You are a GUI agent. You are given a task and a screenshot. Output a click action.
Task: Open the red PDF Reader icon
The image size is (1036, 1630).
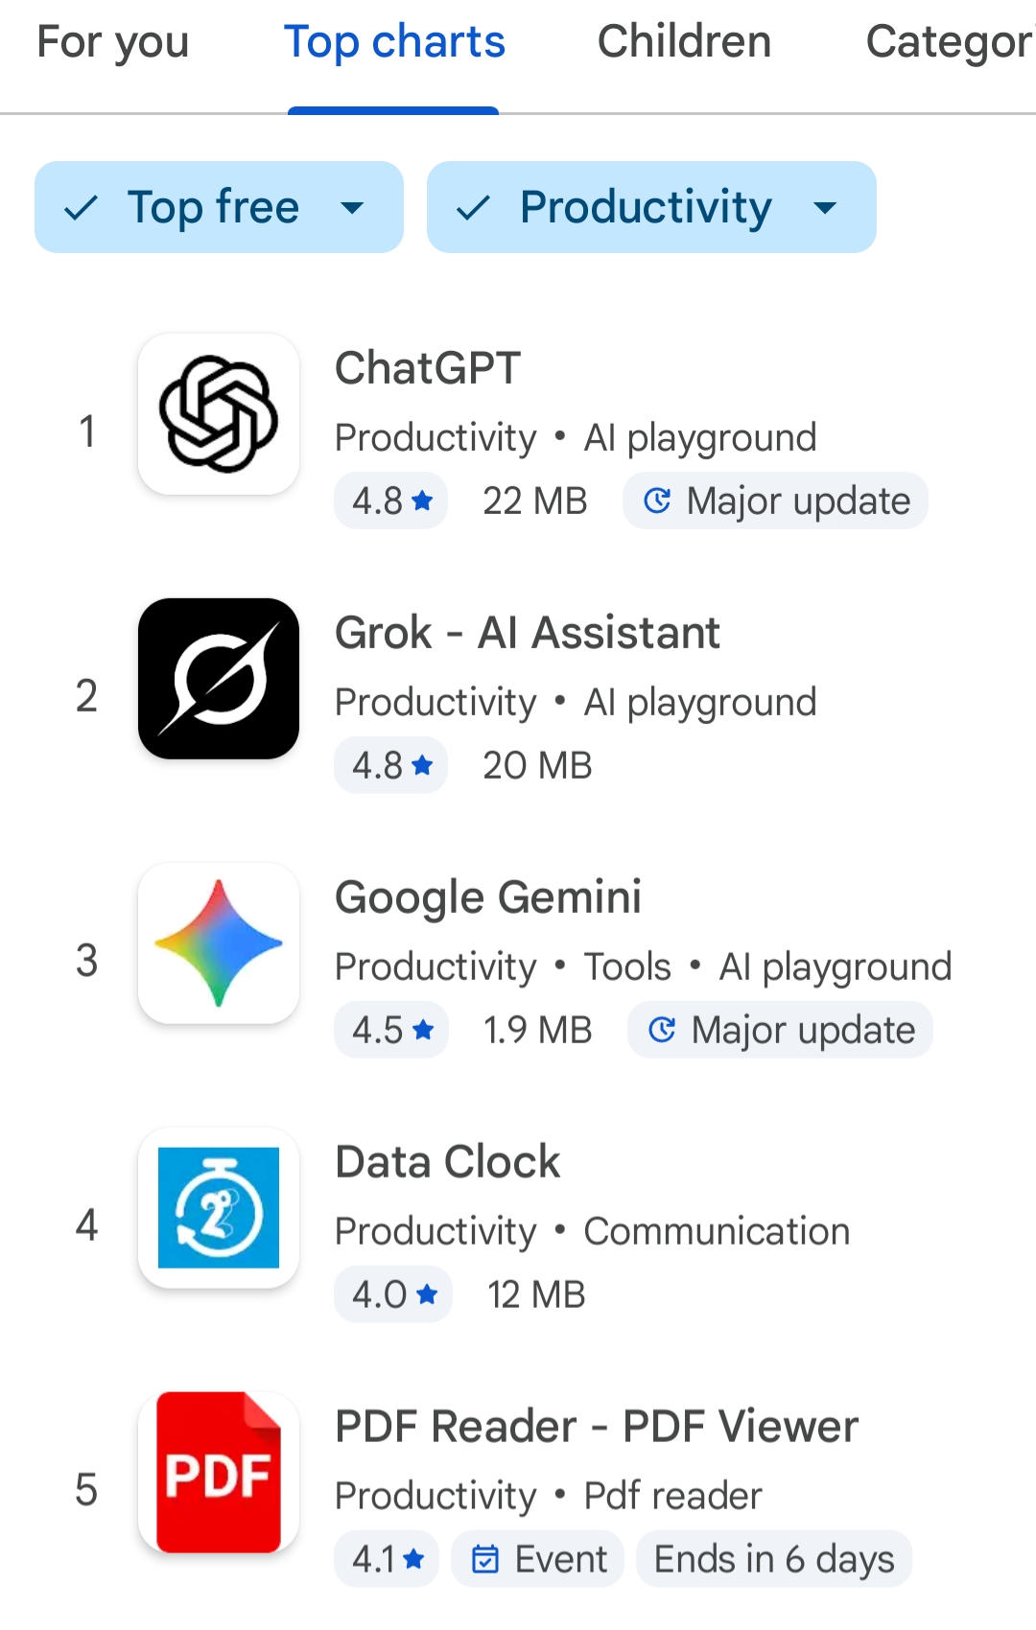pyautogui.click(x=219, y=1473)
